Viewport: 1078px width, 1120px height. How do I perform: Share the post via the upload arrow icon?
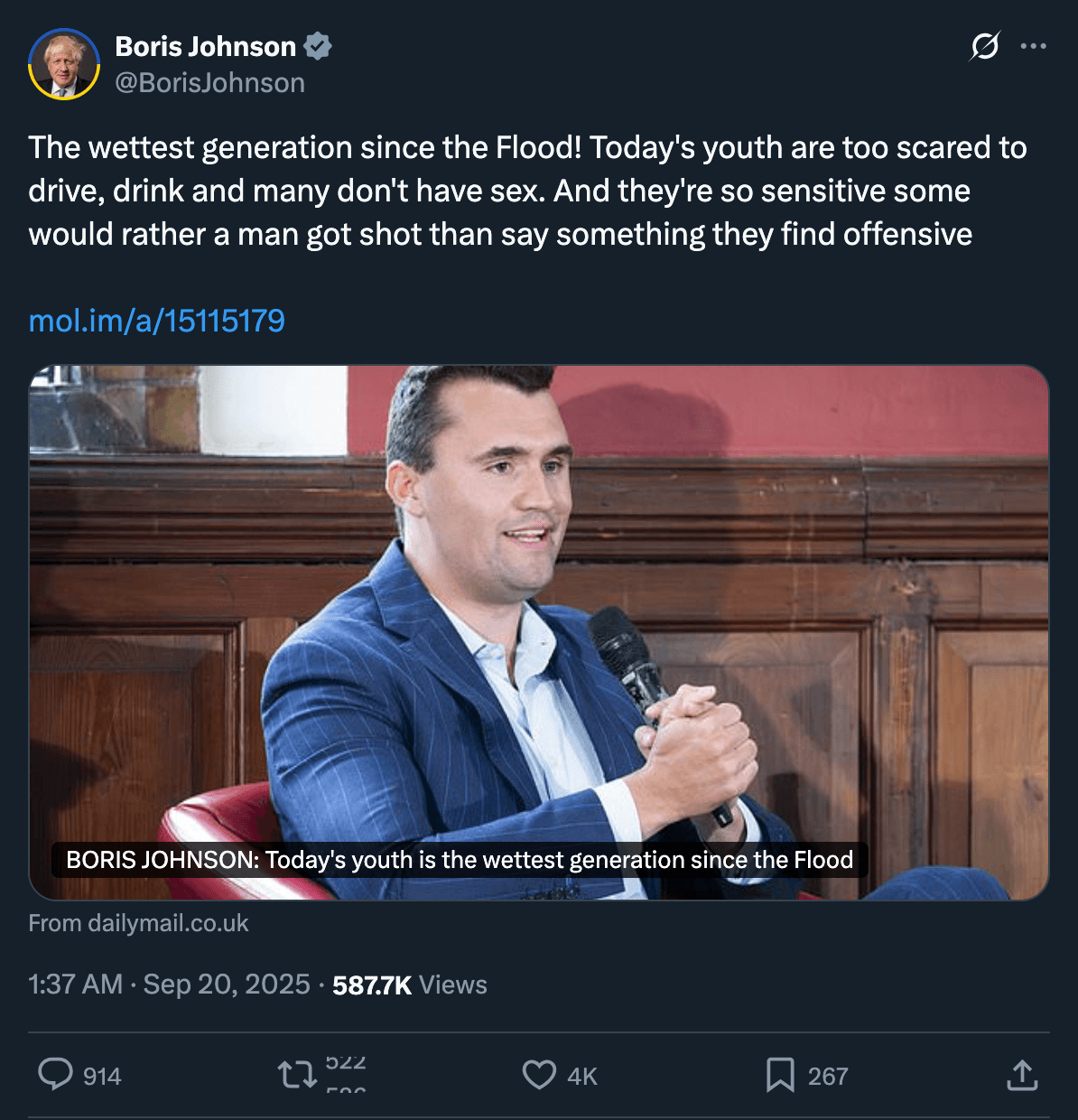point(1022,1075)
